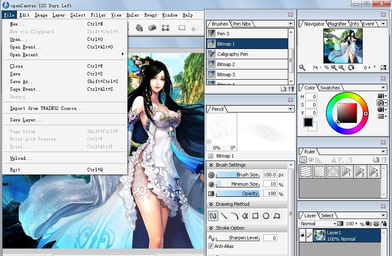Open the Pencil panel options menu
The width and height of the screenshot is (392, 256).
[290, 109]
